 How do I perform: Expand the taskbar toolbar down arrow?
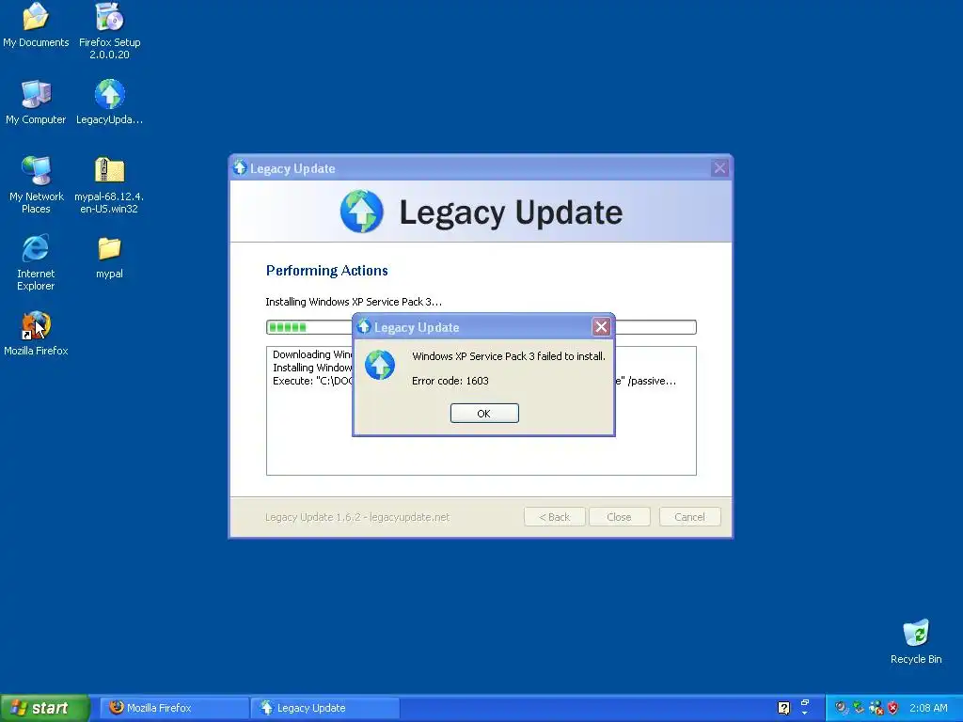click(805, 714)
